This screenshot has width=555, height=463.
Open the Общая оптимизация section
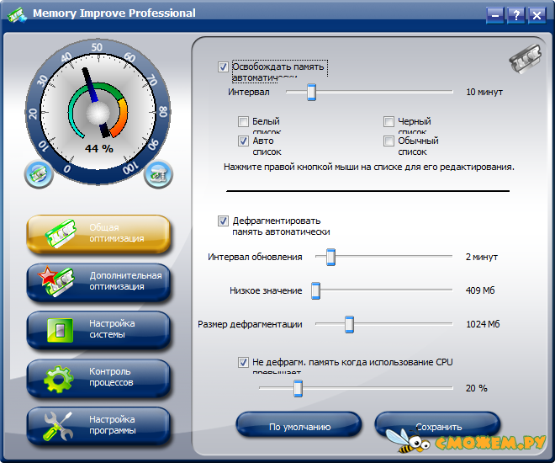point(98,234)
